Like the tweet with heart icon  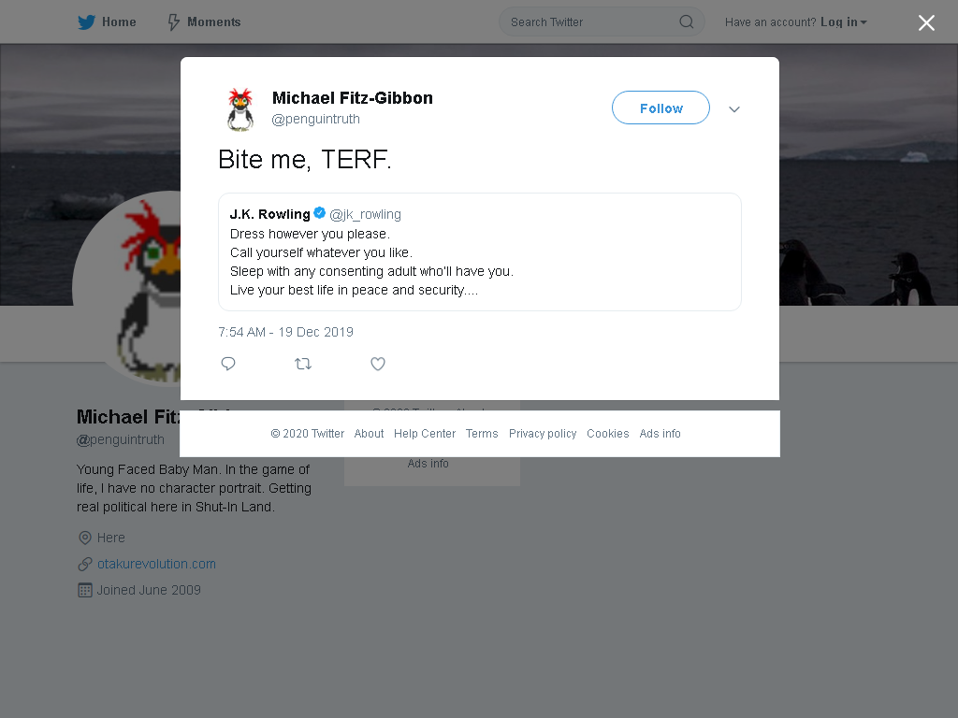378,364
